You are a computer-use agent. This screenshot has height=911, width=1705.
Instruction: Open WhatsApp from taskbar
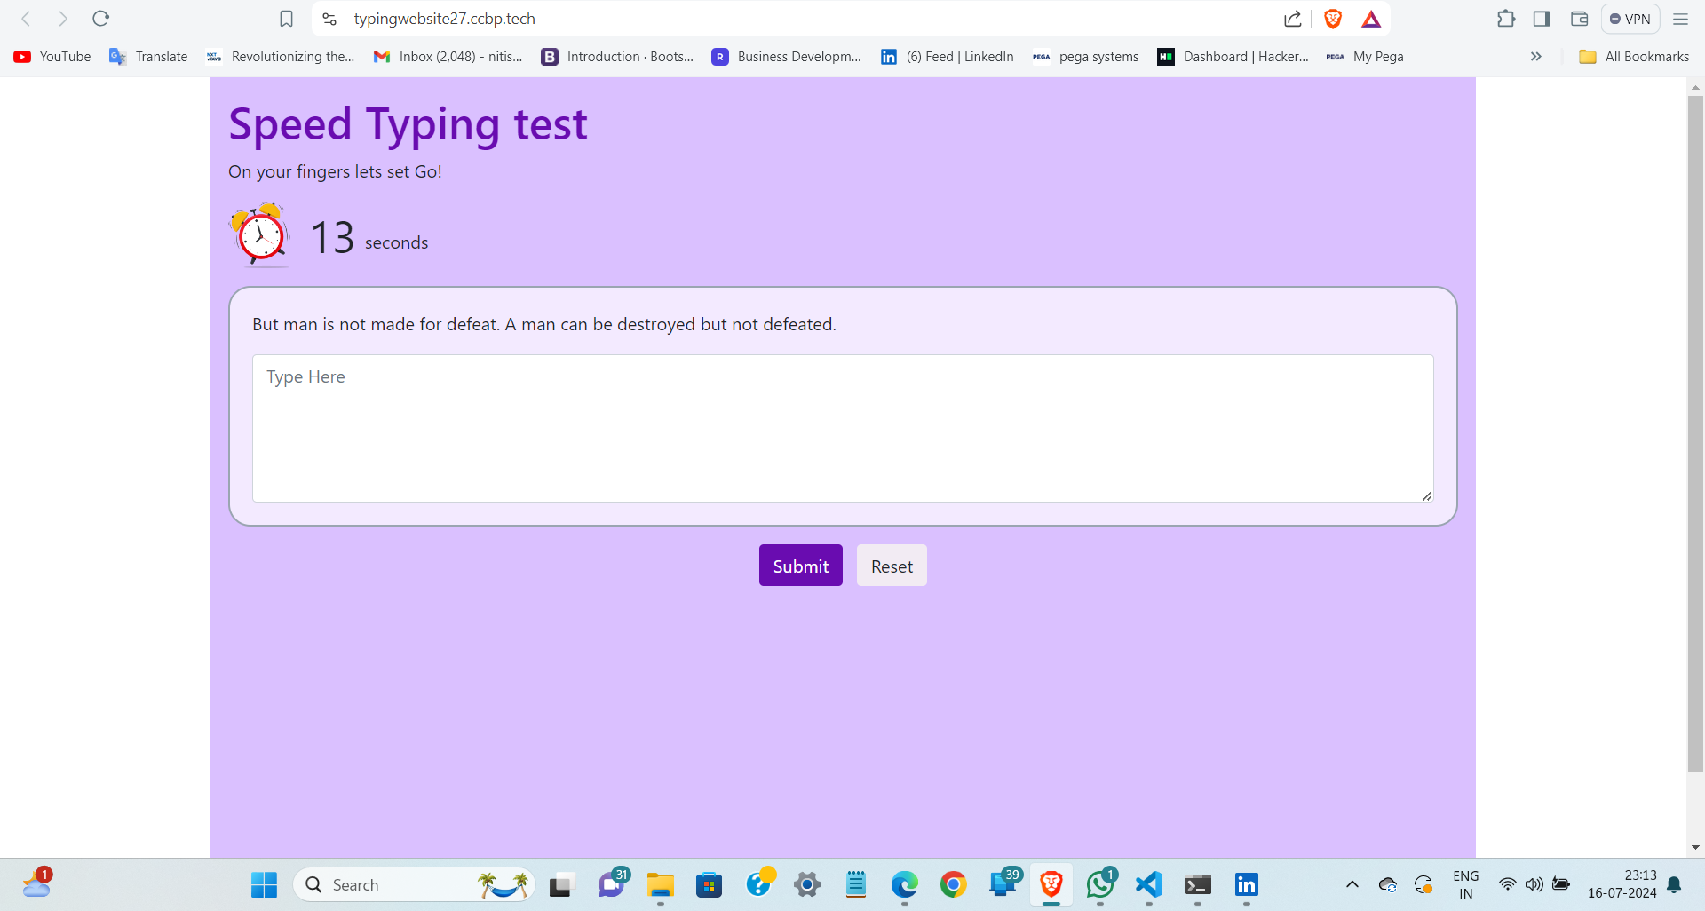coord(1100,884)
